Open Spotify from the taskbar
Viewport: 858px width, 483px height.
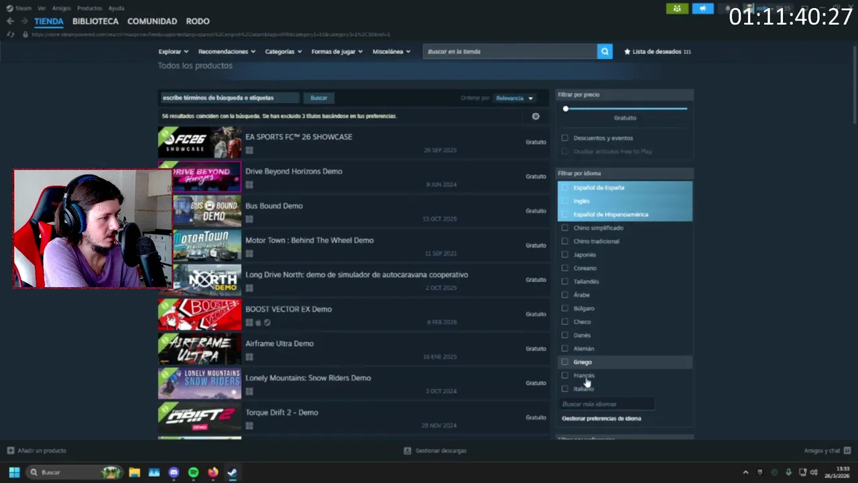pyautogui.click(x=194, y=472)
